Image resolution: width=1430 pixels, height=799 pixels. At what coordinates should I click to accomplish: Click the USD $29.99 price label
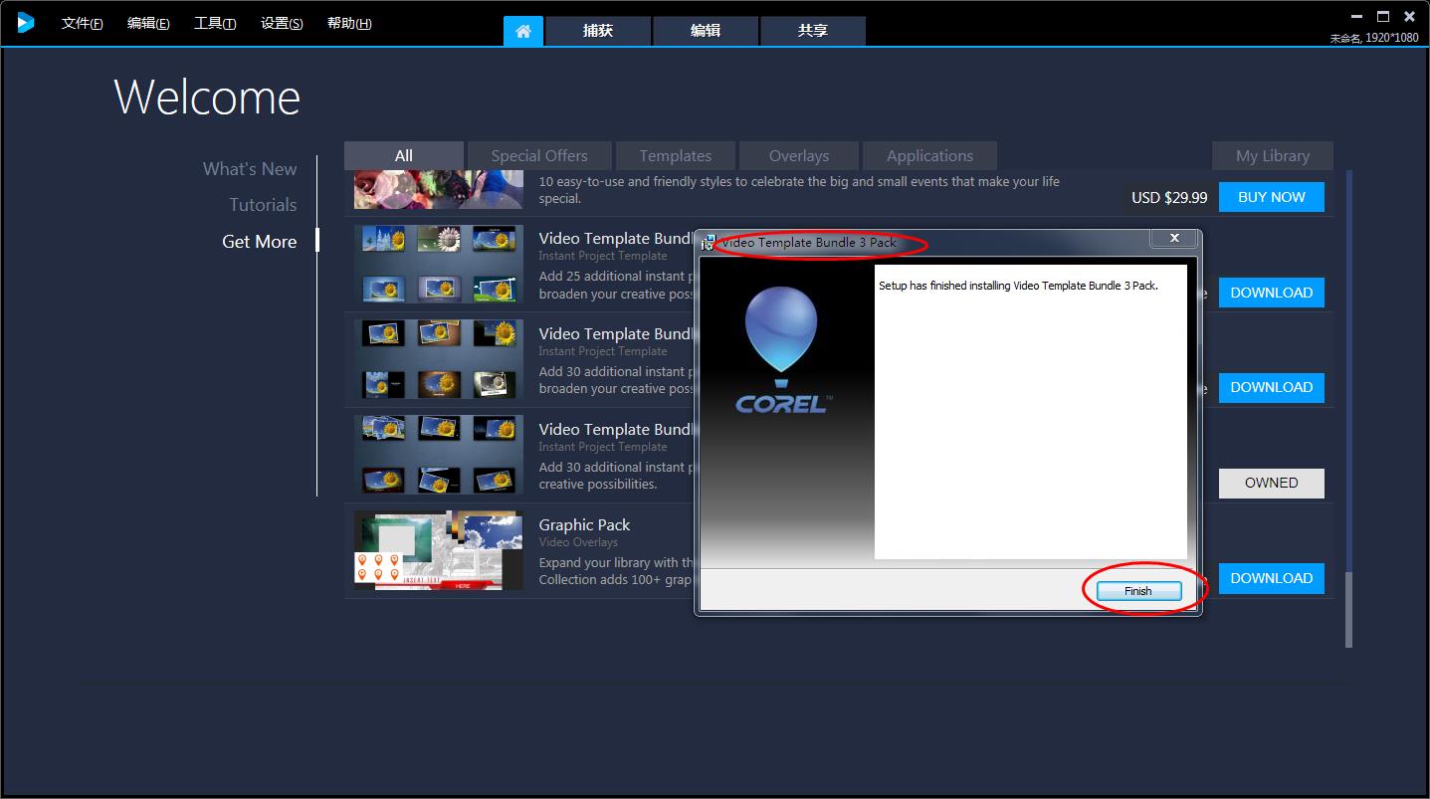(1169, 197)
